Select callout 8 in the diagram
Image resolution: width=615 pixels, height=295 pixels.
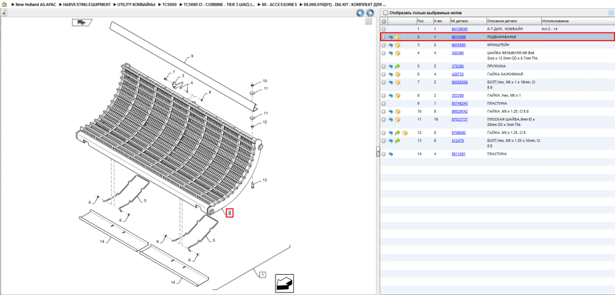pos(210,92)
